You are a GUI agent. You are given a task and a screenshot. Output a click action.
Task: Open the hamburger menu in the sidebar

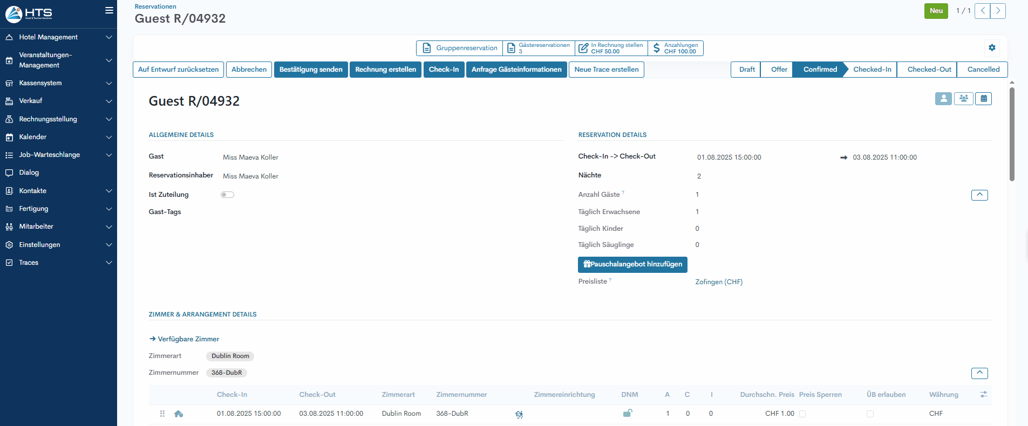(x=109, y=10)
